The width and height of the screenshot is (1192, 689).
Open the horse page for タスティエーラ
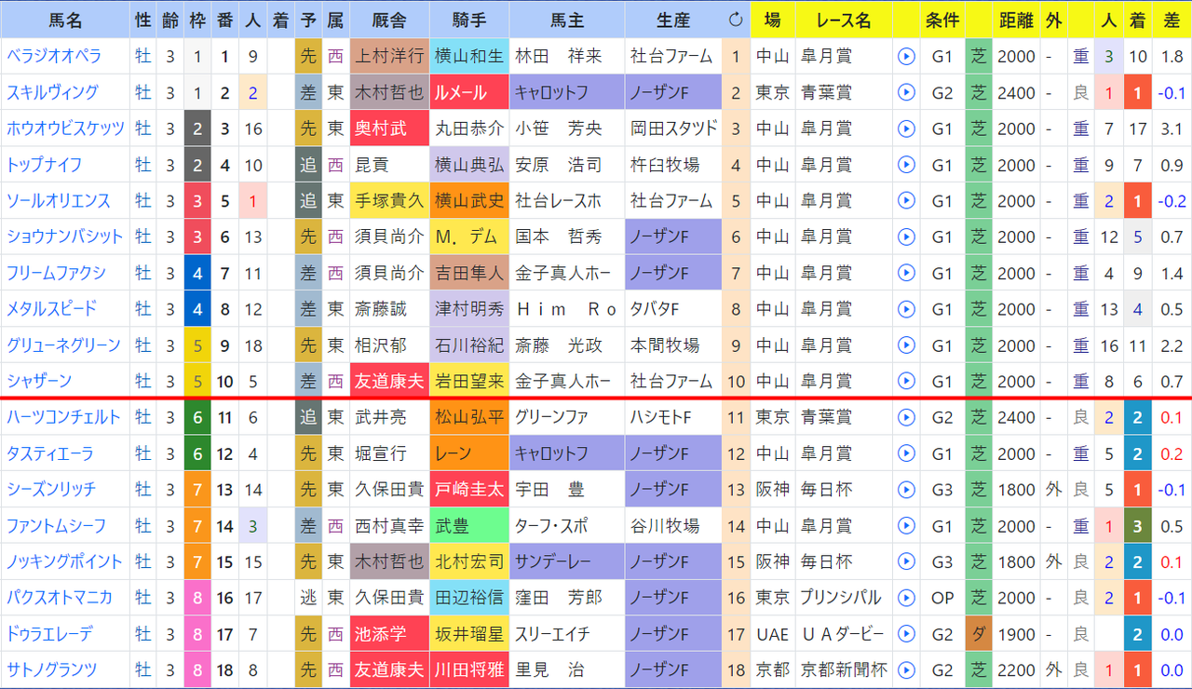click(x=51, y=453)
